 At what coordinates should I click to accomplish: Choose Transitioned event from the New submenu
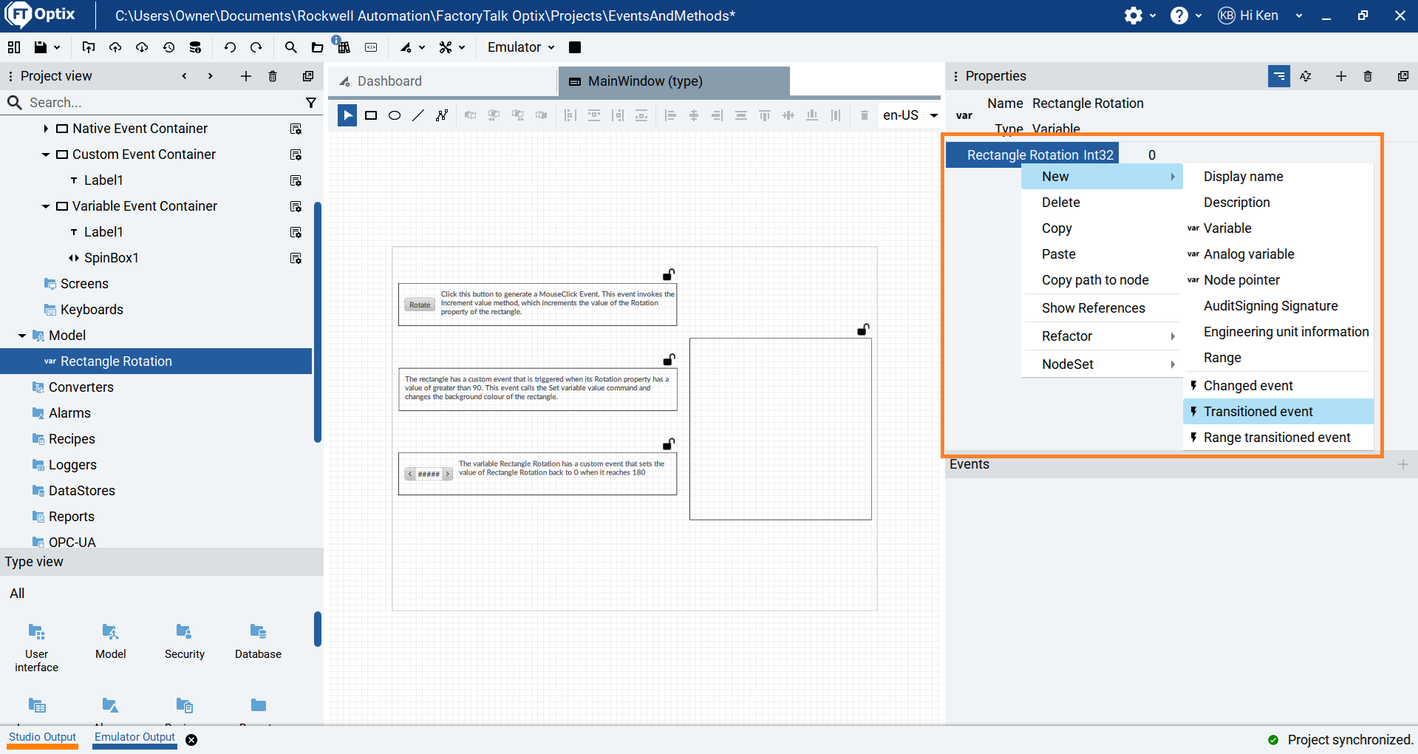[x=1278, y=412]
